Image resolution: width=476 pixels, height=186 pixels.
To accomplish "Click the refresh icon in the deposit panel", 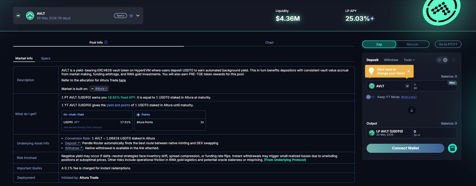I will [453, 60].
